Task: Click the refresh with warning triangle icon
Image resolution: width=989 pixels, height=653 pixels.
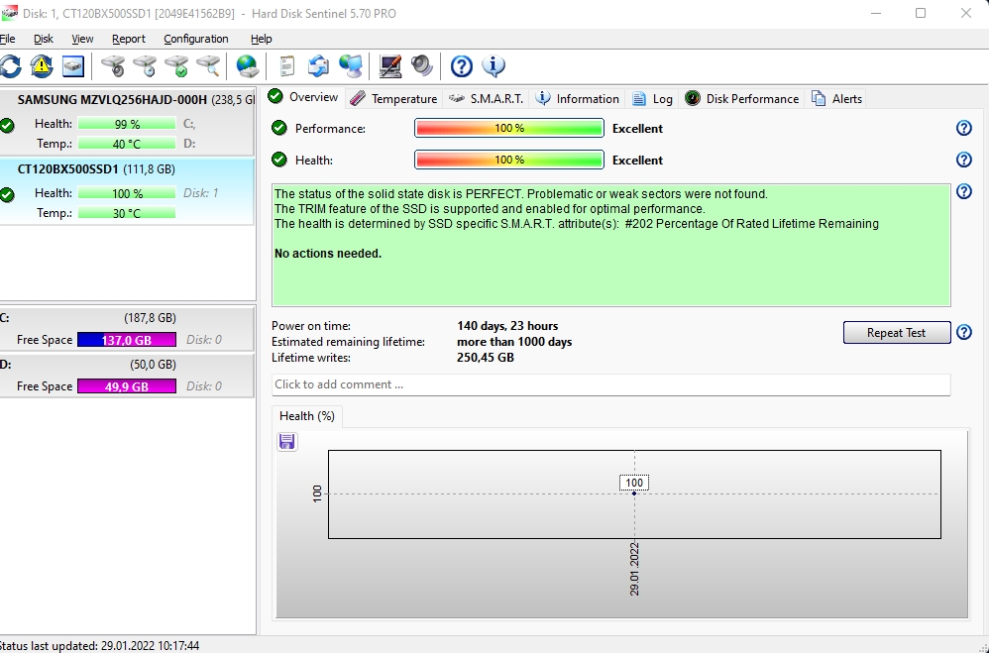Action: click(x=42, y=65)
